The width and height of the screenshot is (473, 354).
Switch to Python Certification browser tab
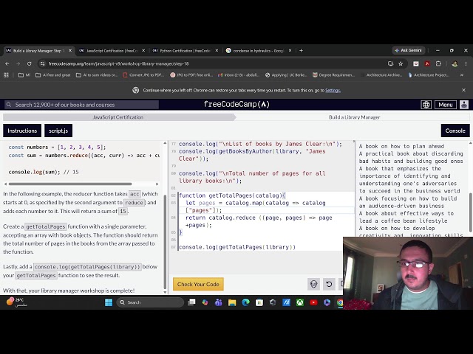point(185,51)
